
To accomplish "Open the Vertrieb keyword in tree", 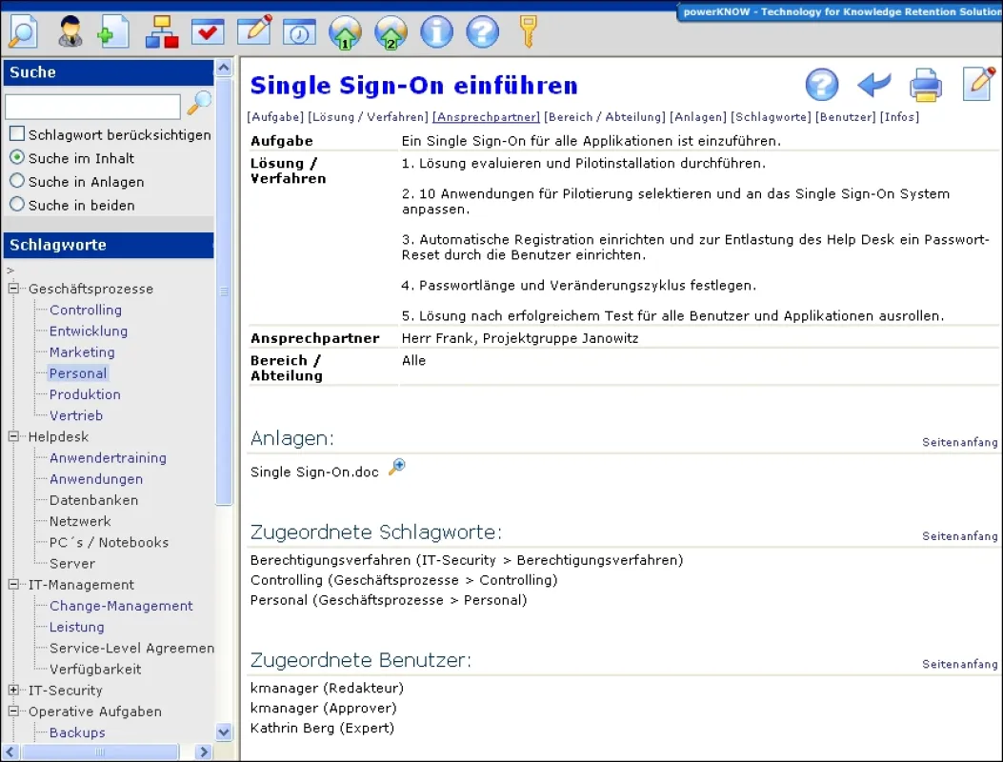I will tap(76, 415).
